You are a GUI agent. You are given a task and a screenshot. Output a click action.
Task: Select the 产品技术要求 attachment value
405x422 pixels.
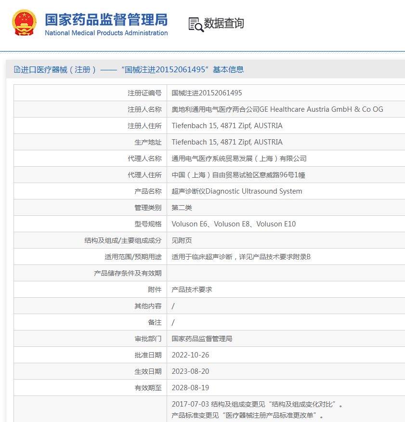(192, 290)
